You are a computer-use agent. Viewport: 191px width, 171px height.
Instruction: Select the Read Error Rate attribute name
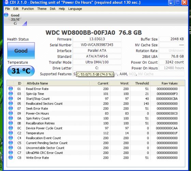(x=37, y=89)
